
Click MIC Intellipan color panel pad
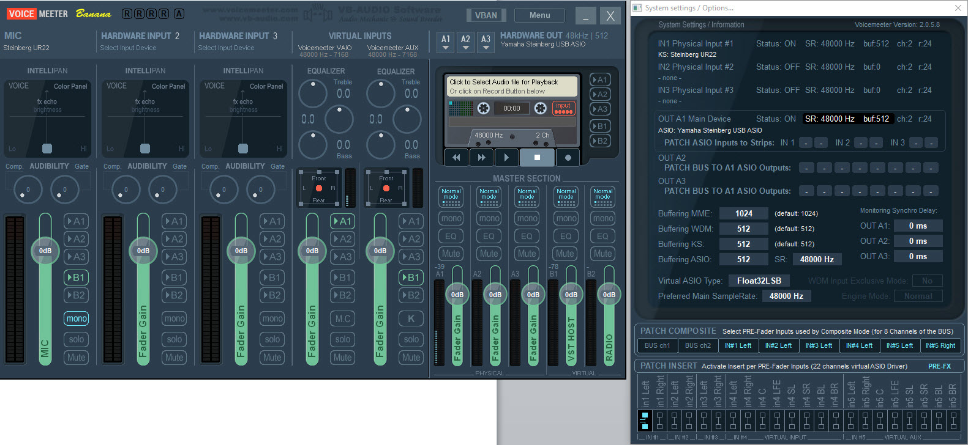point(47,119)
